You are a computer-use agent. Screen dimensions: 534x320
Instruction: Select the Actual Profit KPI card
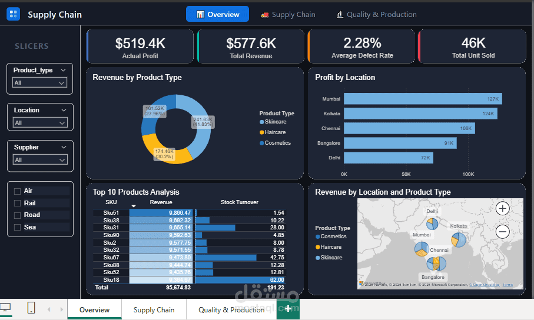140,46
